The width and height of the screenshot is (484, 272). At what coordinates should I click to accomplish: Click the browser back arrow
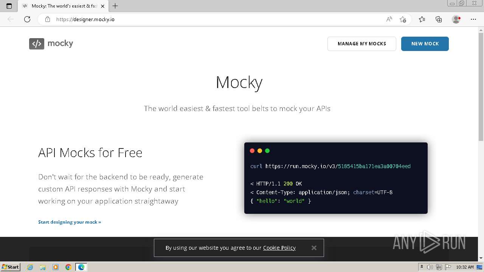point(11,19)
